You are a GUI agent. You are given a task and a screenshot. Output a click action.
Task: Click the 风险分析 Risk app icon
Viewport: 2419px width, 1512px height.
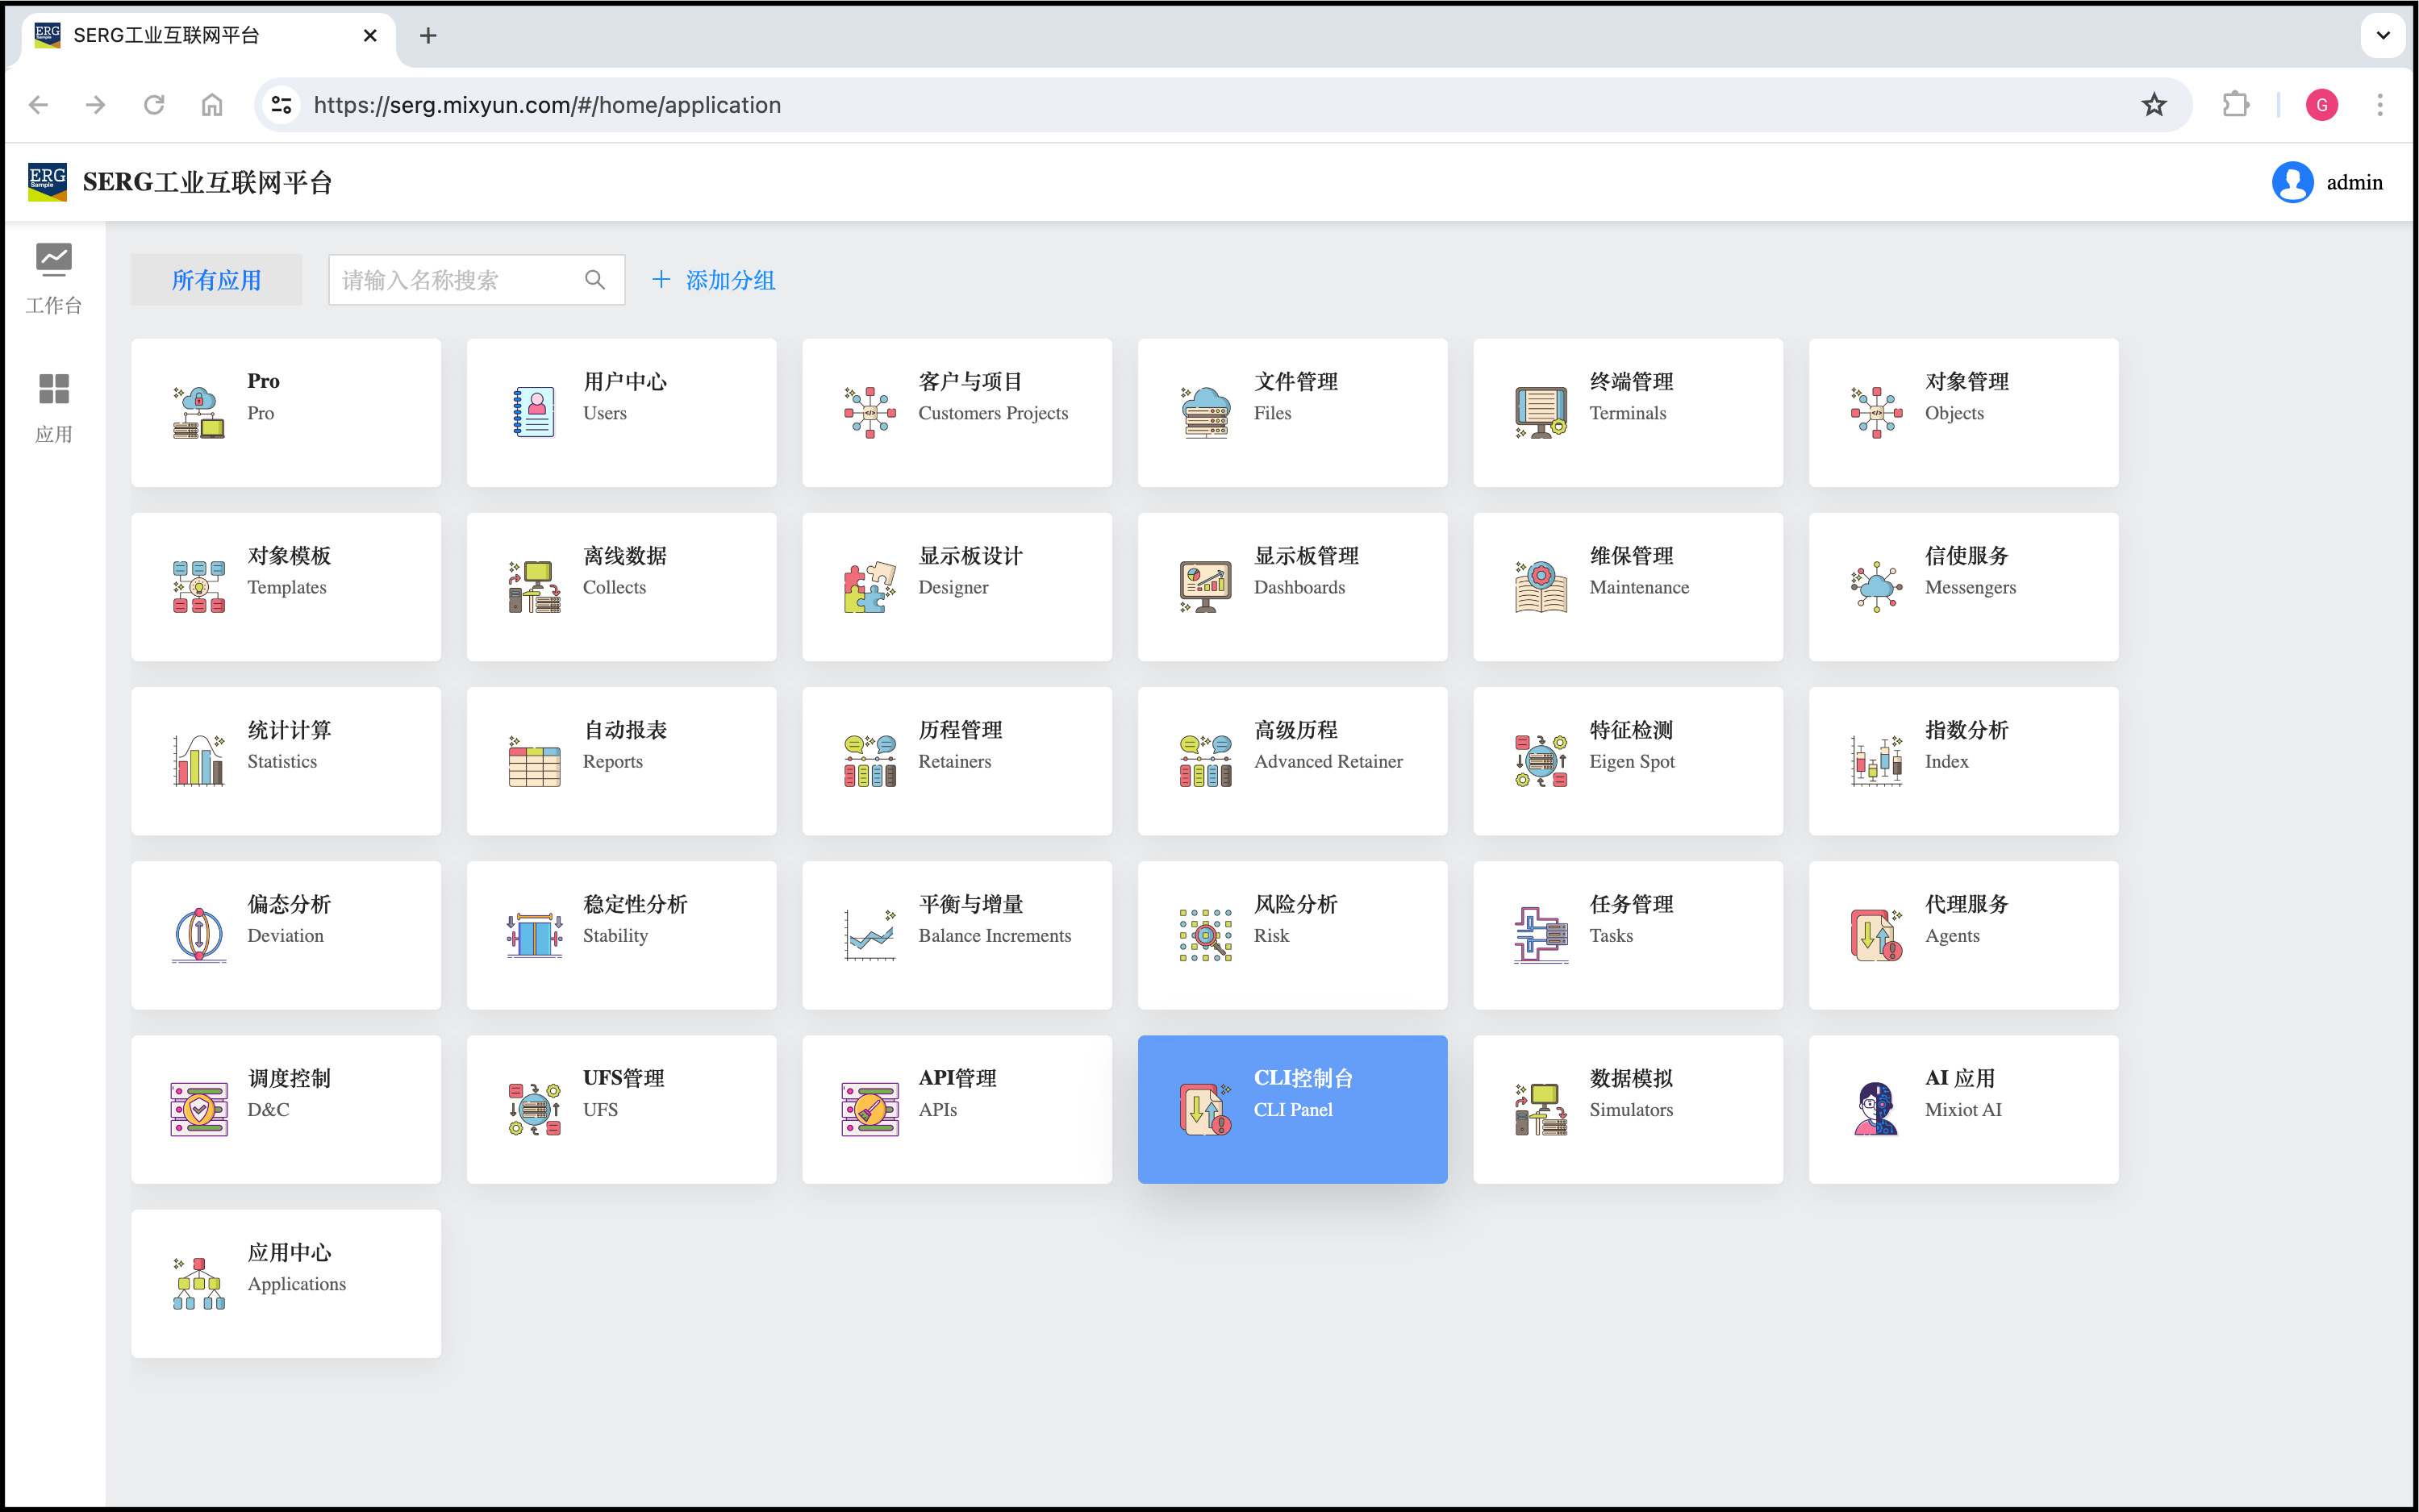[x=1204, y=934]
